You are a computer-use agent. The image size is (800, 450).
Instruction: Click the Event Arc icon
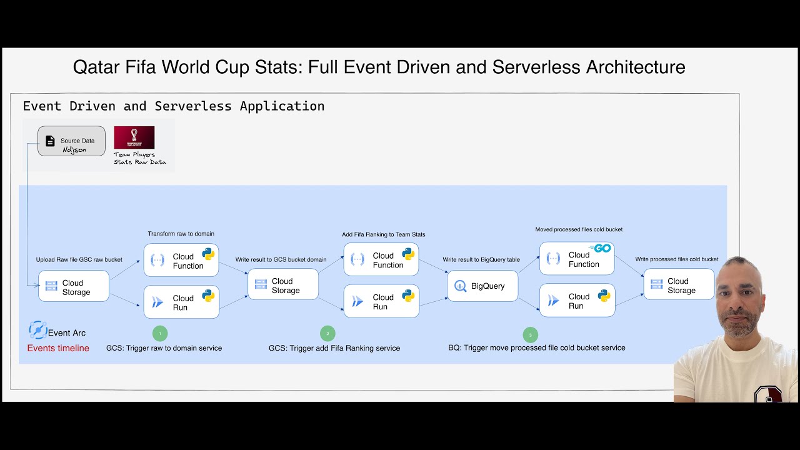pos(37,329)
